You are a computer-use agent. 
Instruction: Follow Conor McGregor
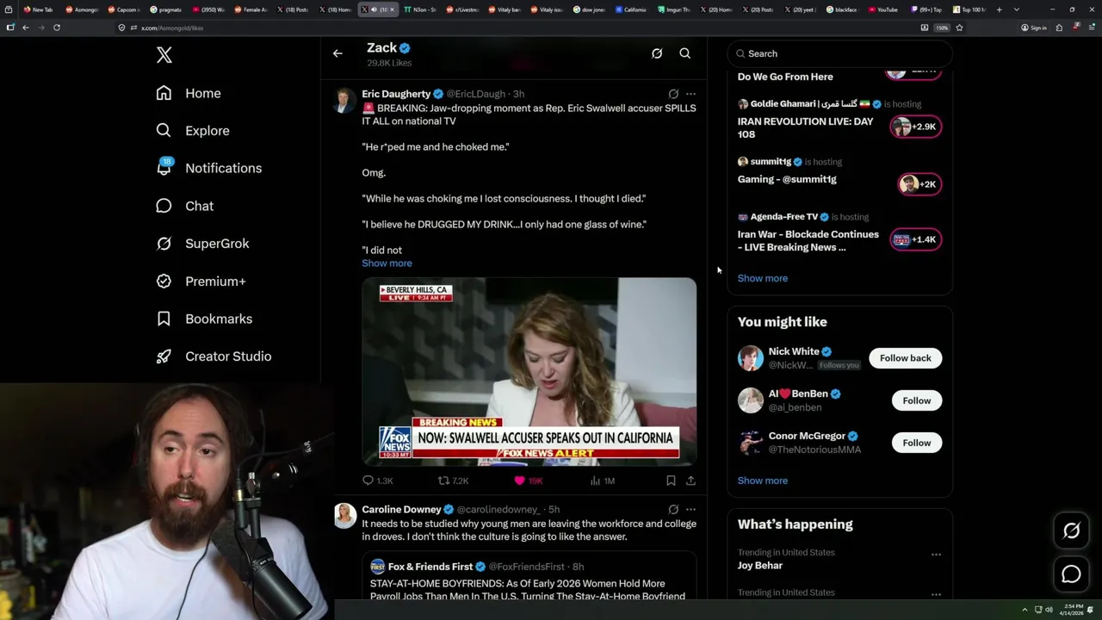click(916, 443)
